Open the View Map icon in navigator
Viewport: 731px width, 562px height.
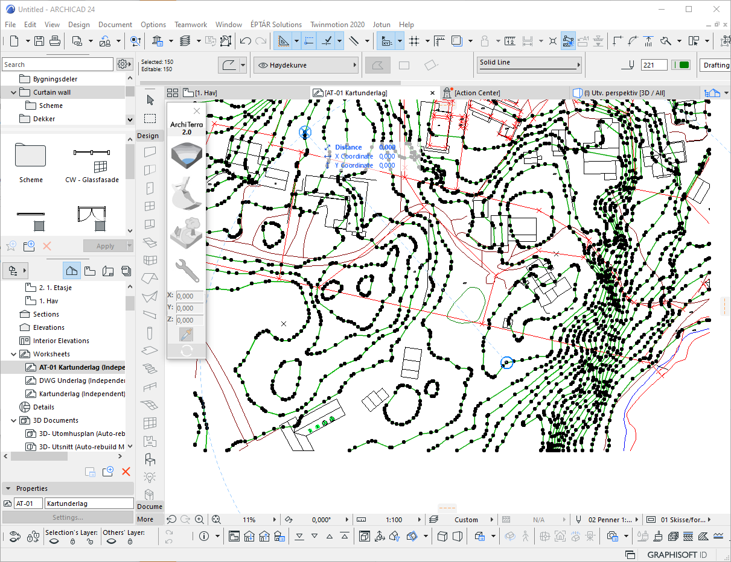[x=89, y=271]
